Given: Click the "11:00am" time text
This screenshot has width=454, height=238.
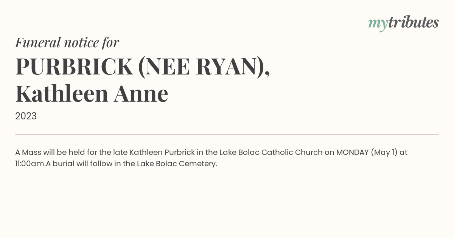Looking at the screenshot, I should [30, 164].
